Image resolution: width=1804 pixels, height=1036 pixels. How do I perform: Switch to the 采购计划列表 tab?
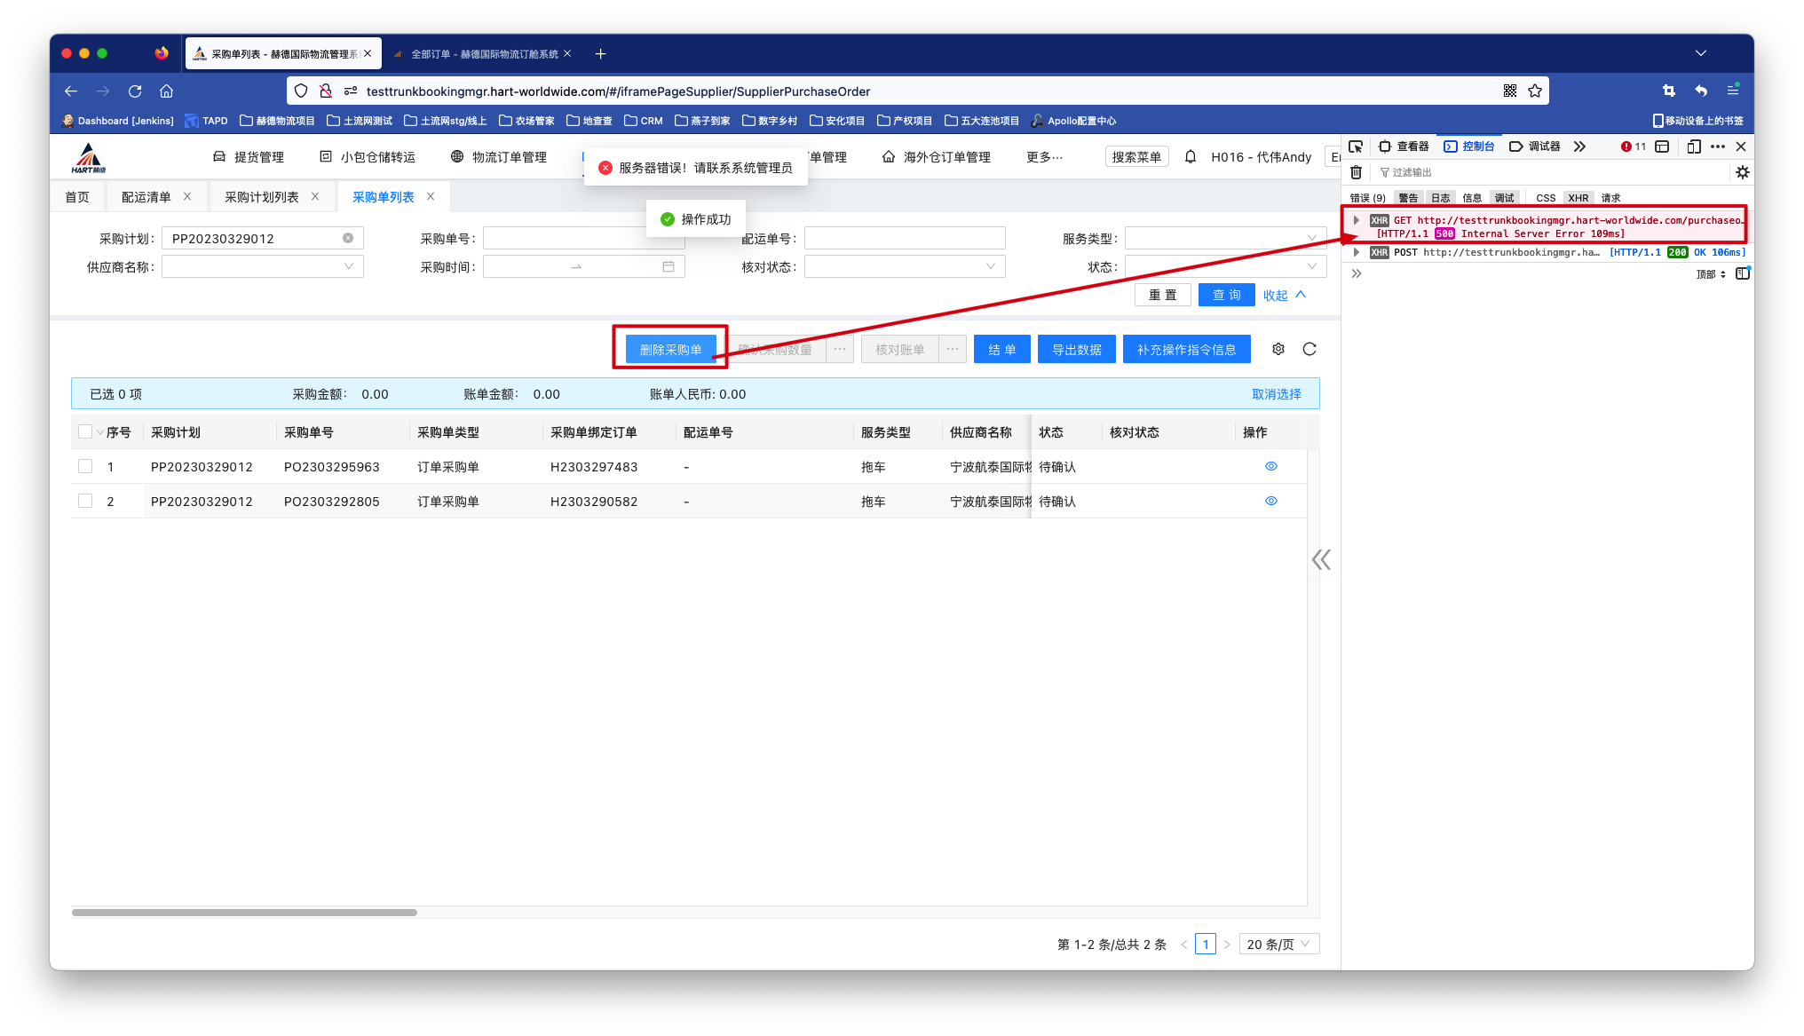[261, 197]
